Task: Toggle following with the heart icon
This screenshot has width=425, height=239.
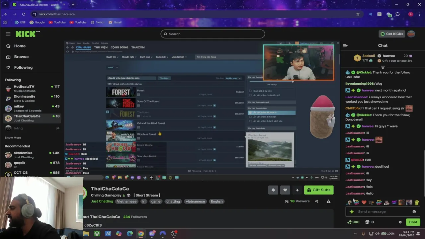Action: pyautogui.click(x=285, y=190)
